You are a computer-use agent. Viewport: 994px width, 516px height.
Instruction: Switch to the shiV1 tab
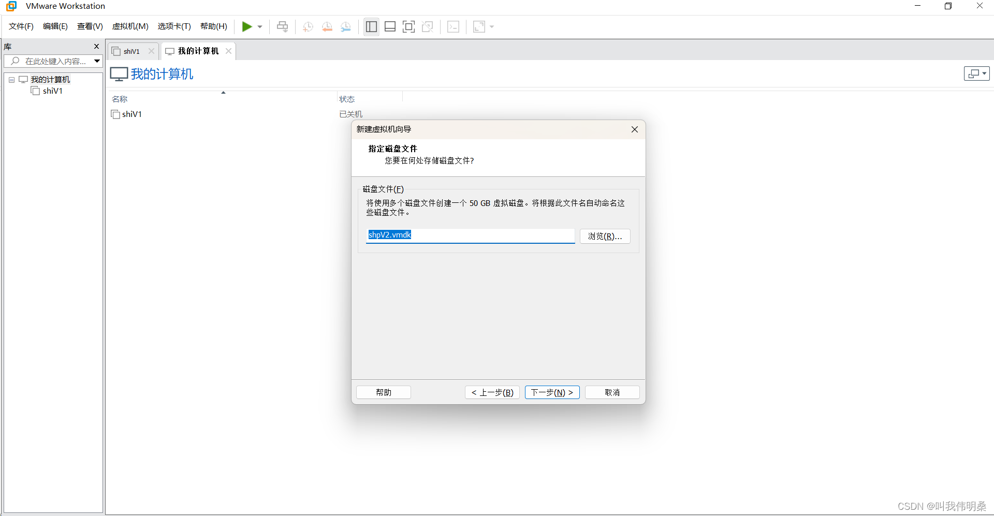[x=131, y=51]
